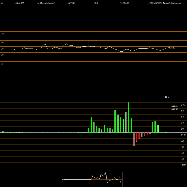Viewport: 187px width, 187px height.
Task: Click the RSI '100' level label
Action: [3, 34]
